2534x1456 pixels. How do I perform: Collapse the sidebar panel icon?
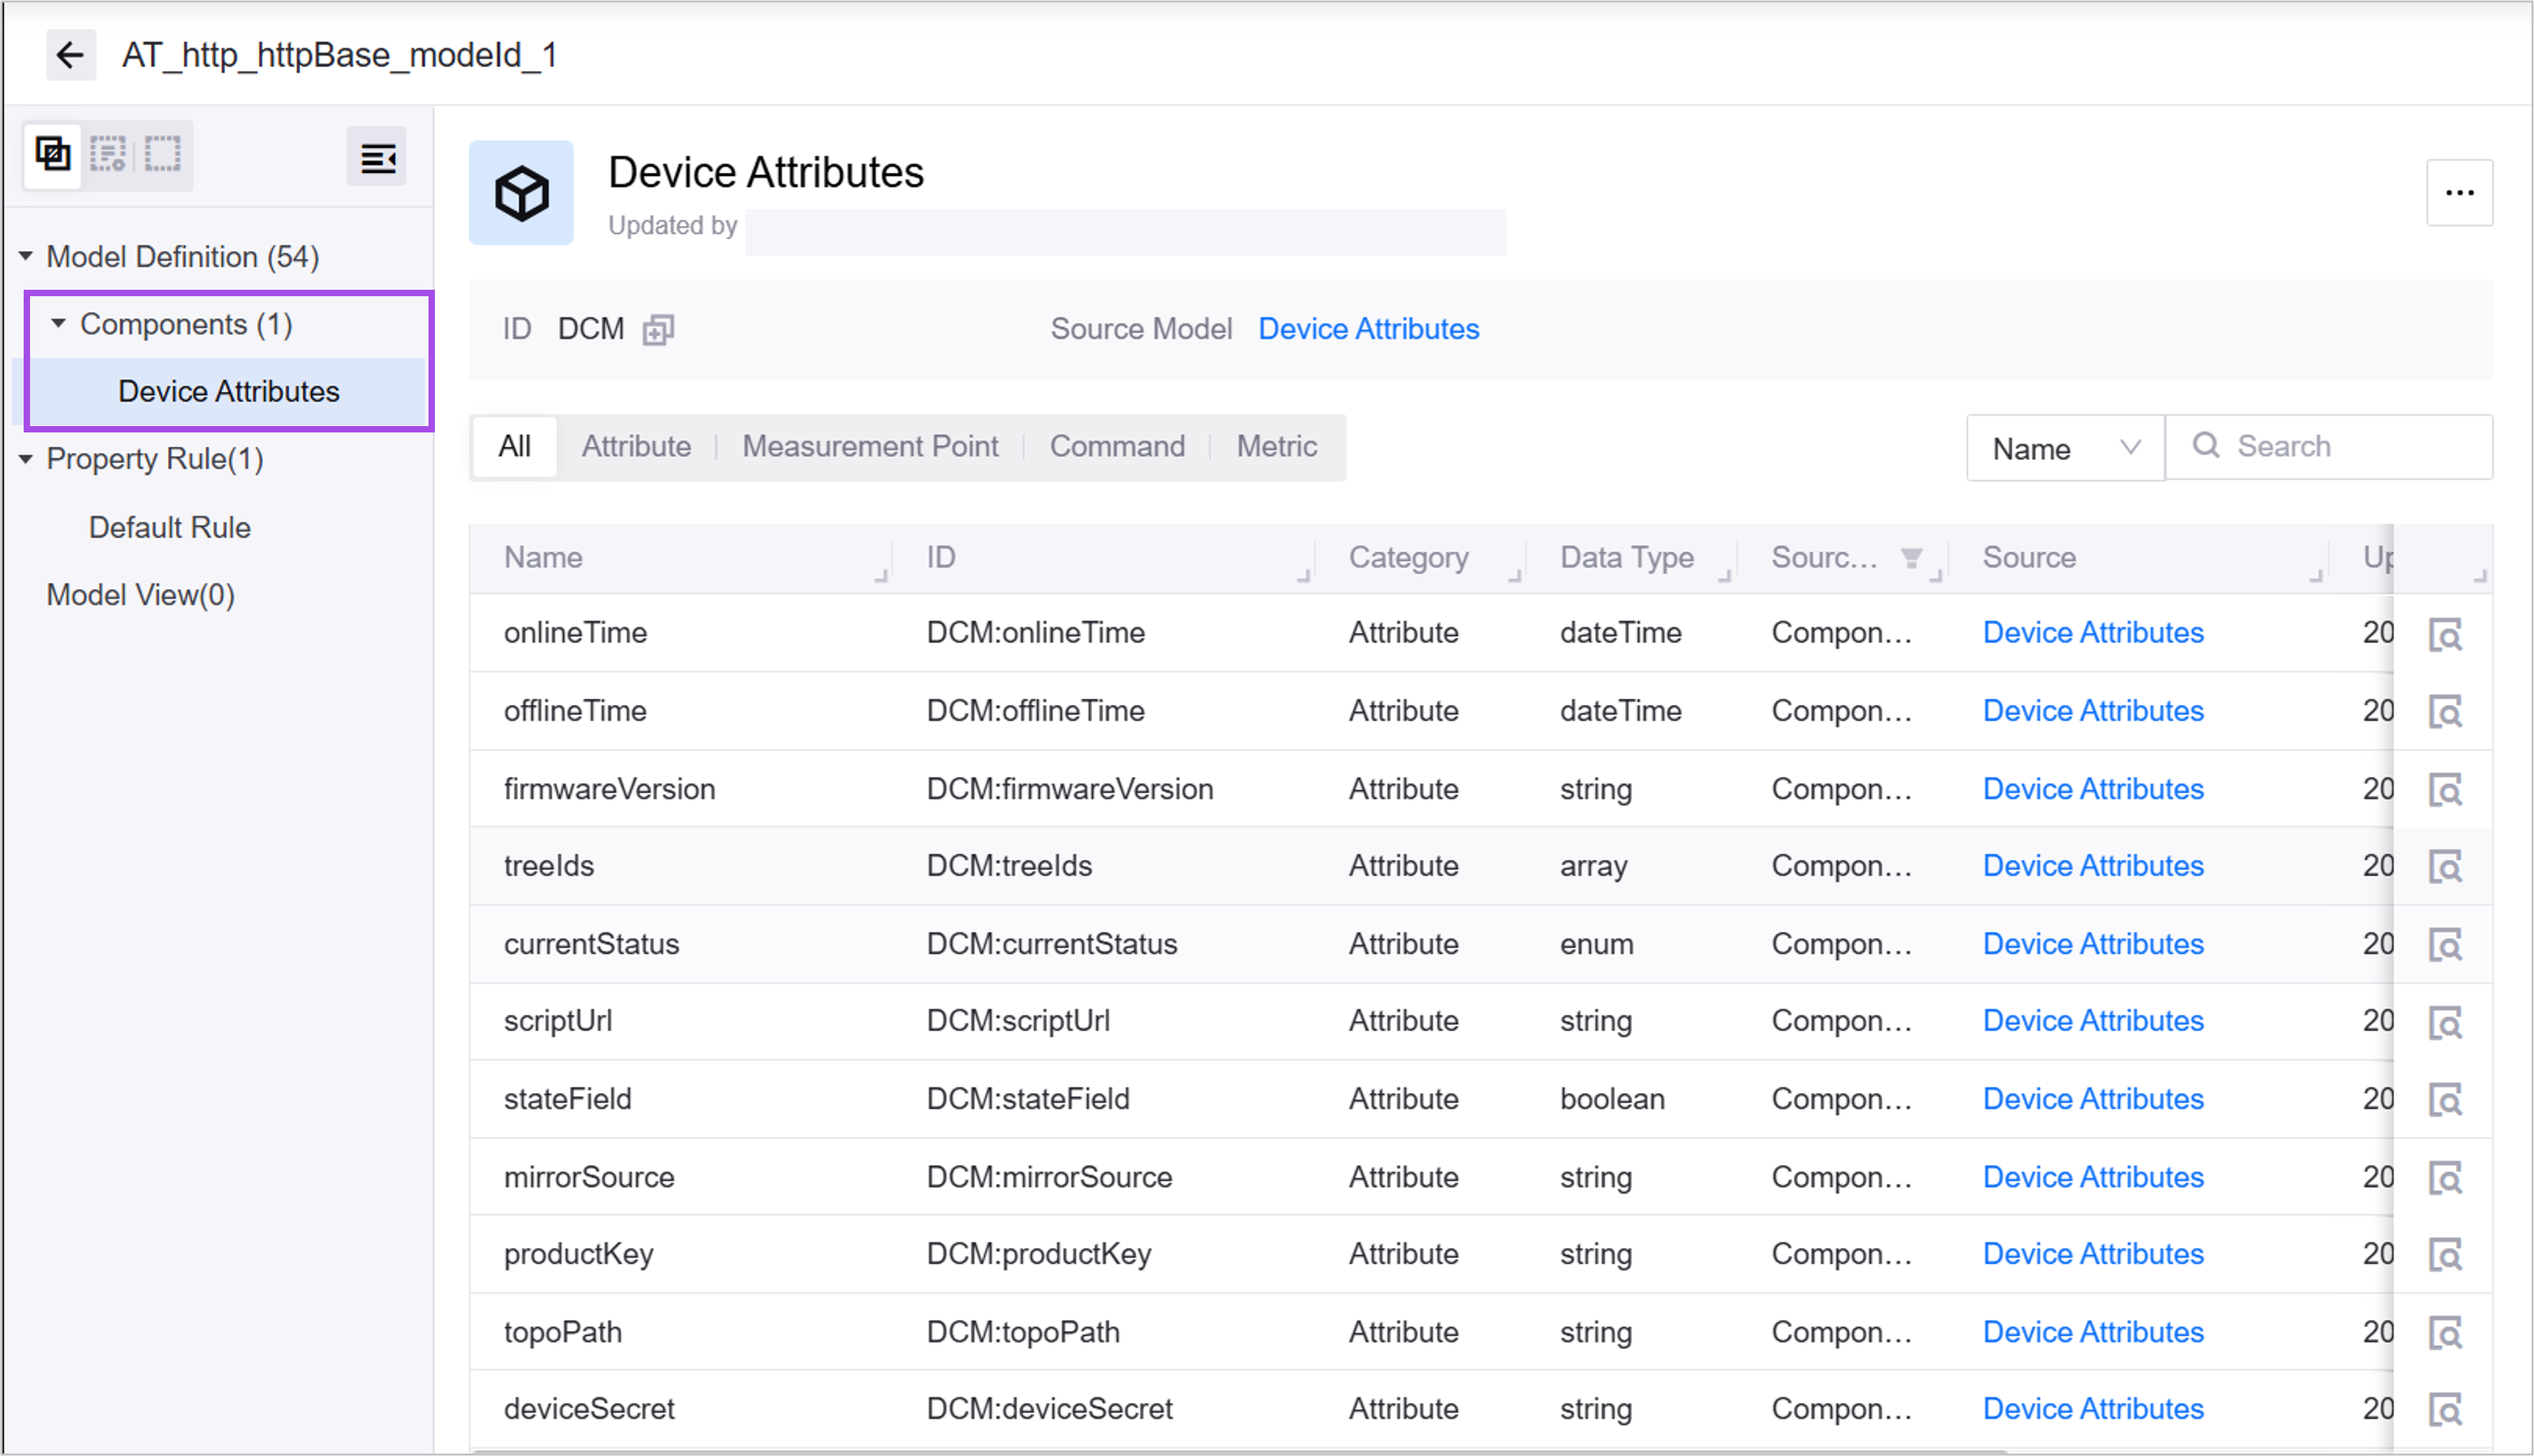[377, 157]
